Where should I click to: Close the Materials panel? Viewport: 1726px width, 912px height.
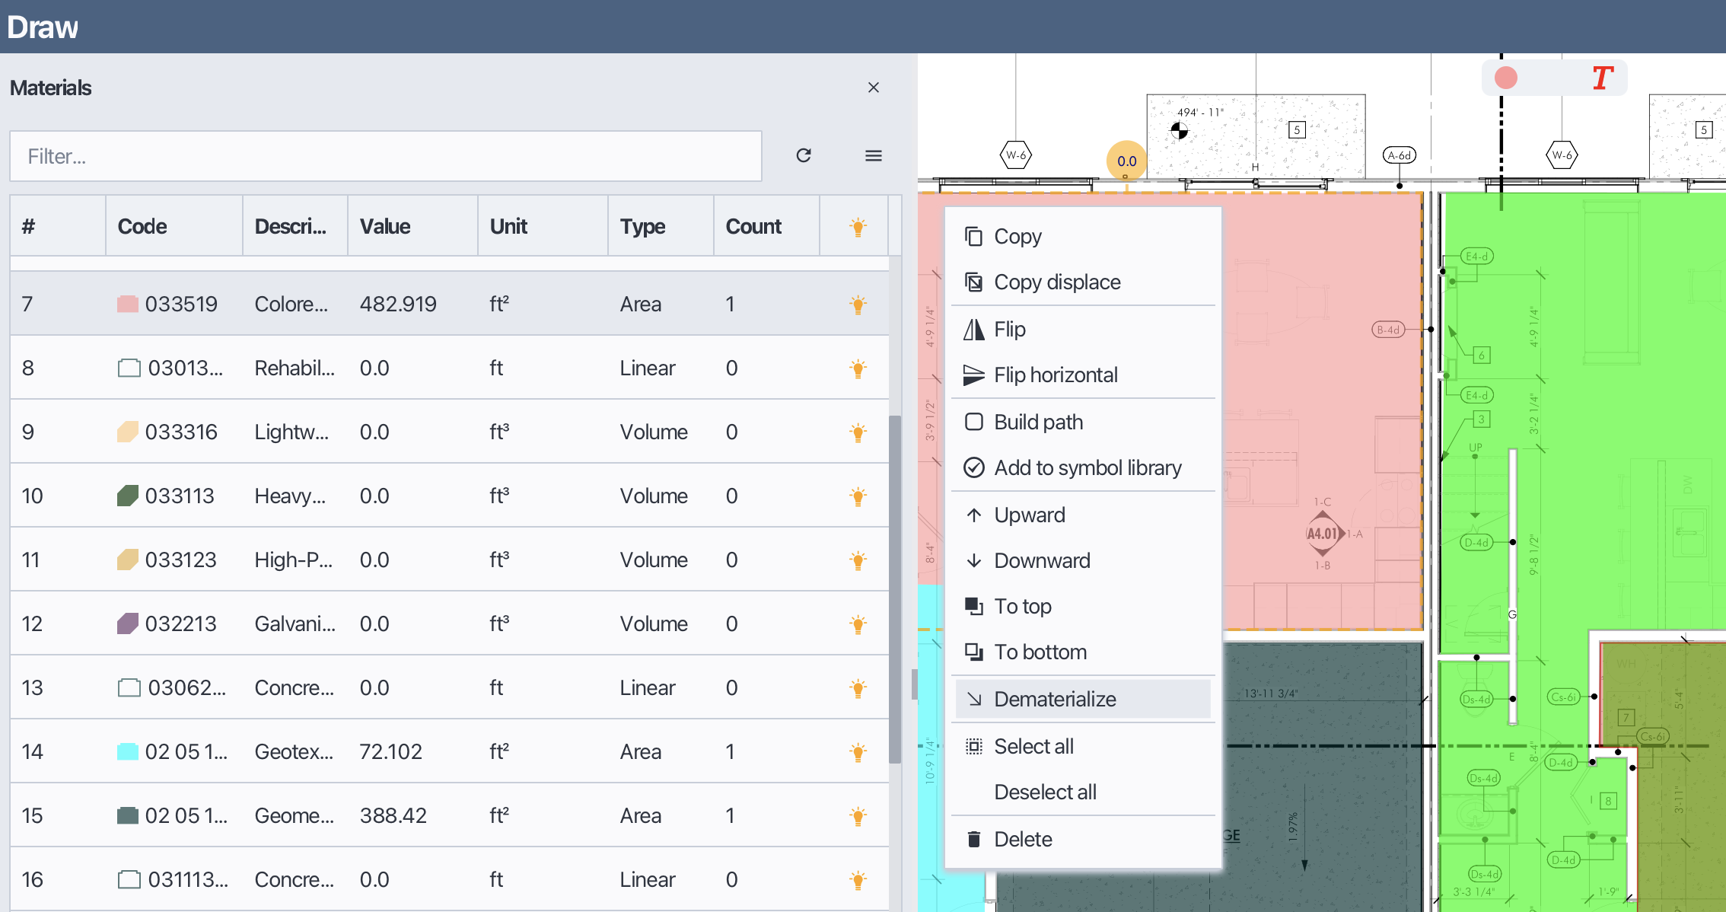(x=874, y=88)
